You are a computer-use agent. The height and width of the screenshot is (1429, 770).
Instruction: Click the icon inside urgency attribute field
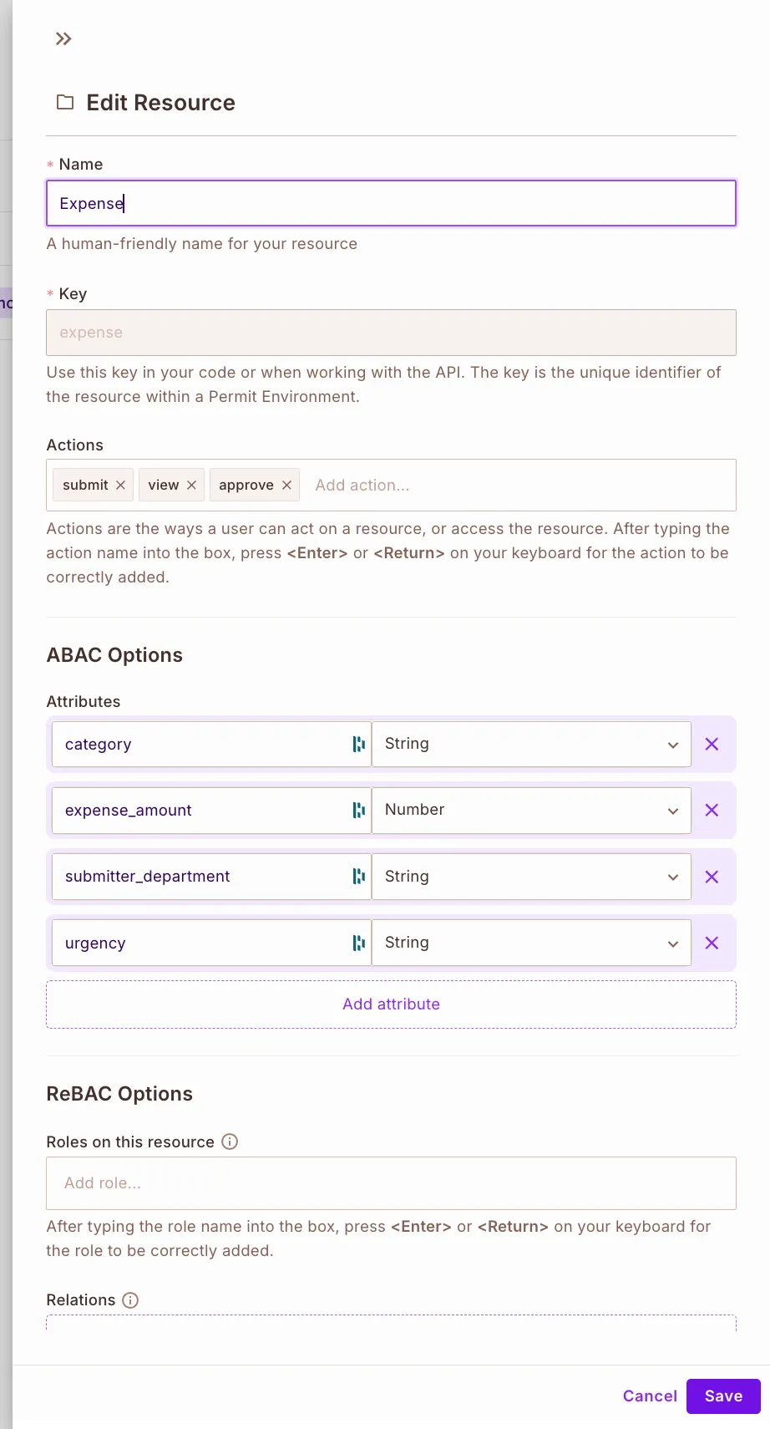[x=358, y=943]
